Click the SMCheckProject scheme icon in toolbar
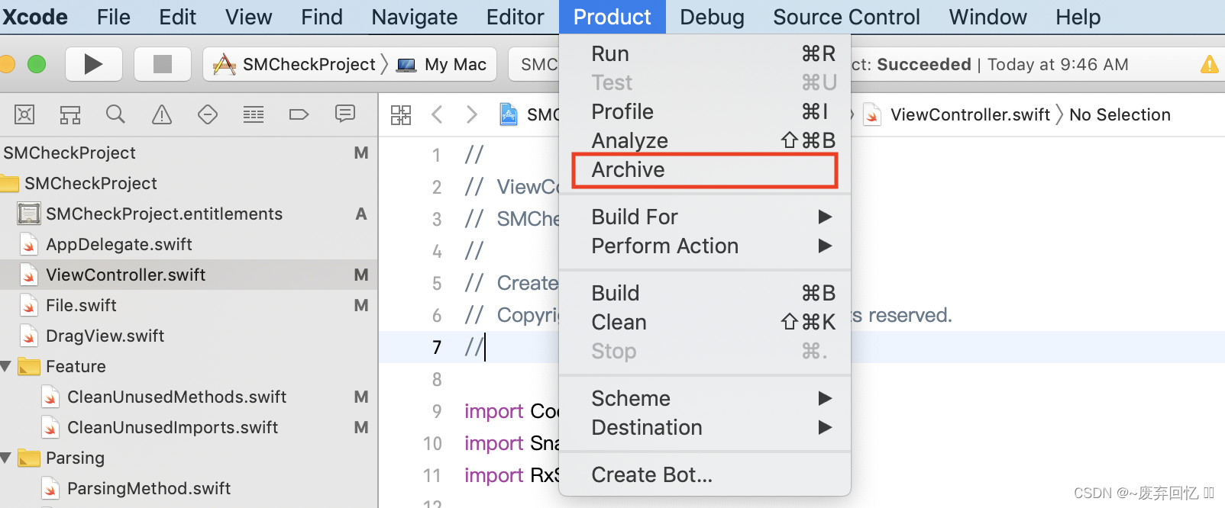1225x508 pixels. click(x=224, y=65)
